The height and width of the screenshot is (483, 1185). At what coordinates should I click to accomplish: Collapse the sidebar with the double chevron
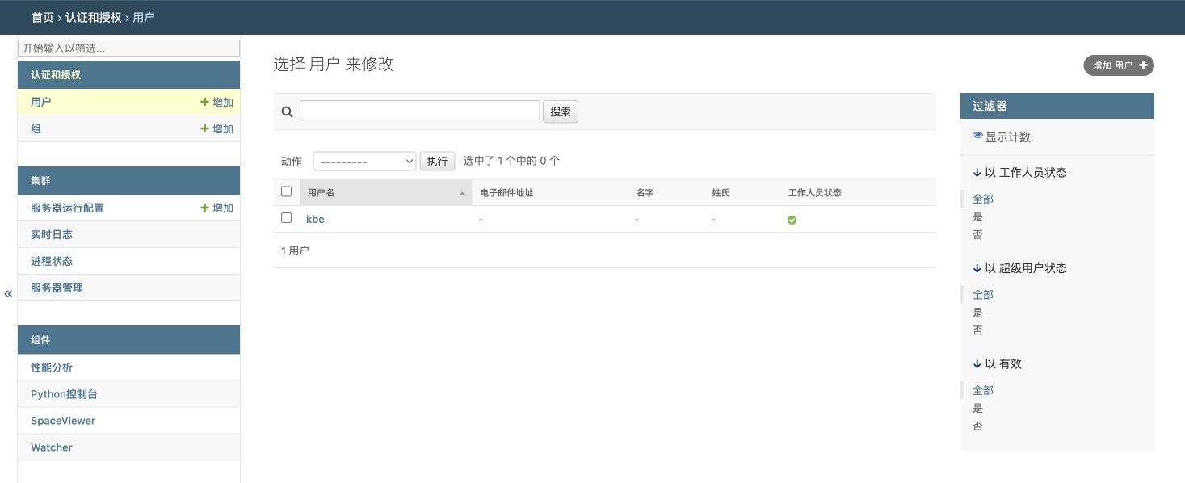coord(8,294)
